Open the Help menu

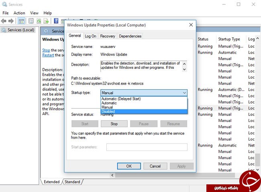click(48, 13)
